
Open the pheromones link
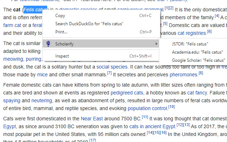(183, 75)
